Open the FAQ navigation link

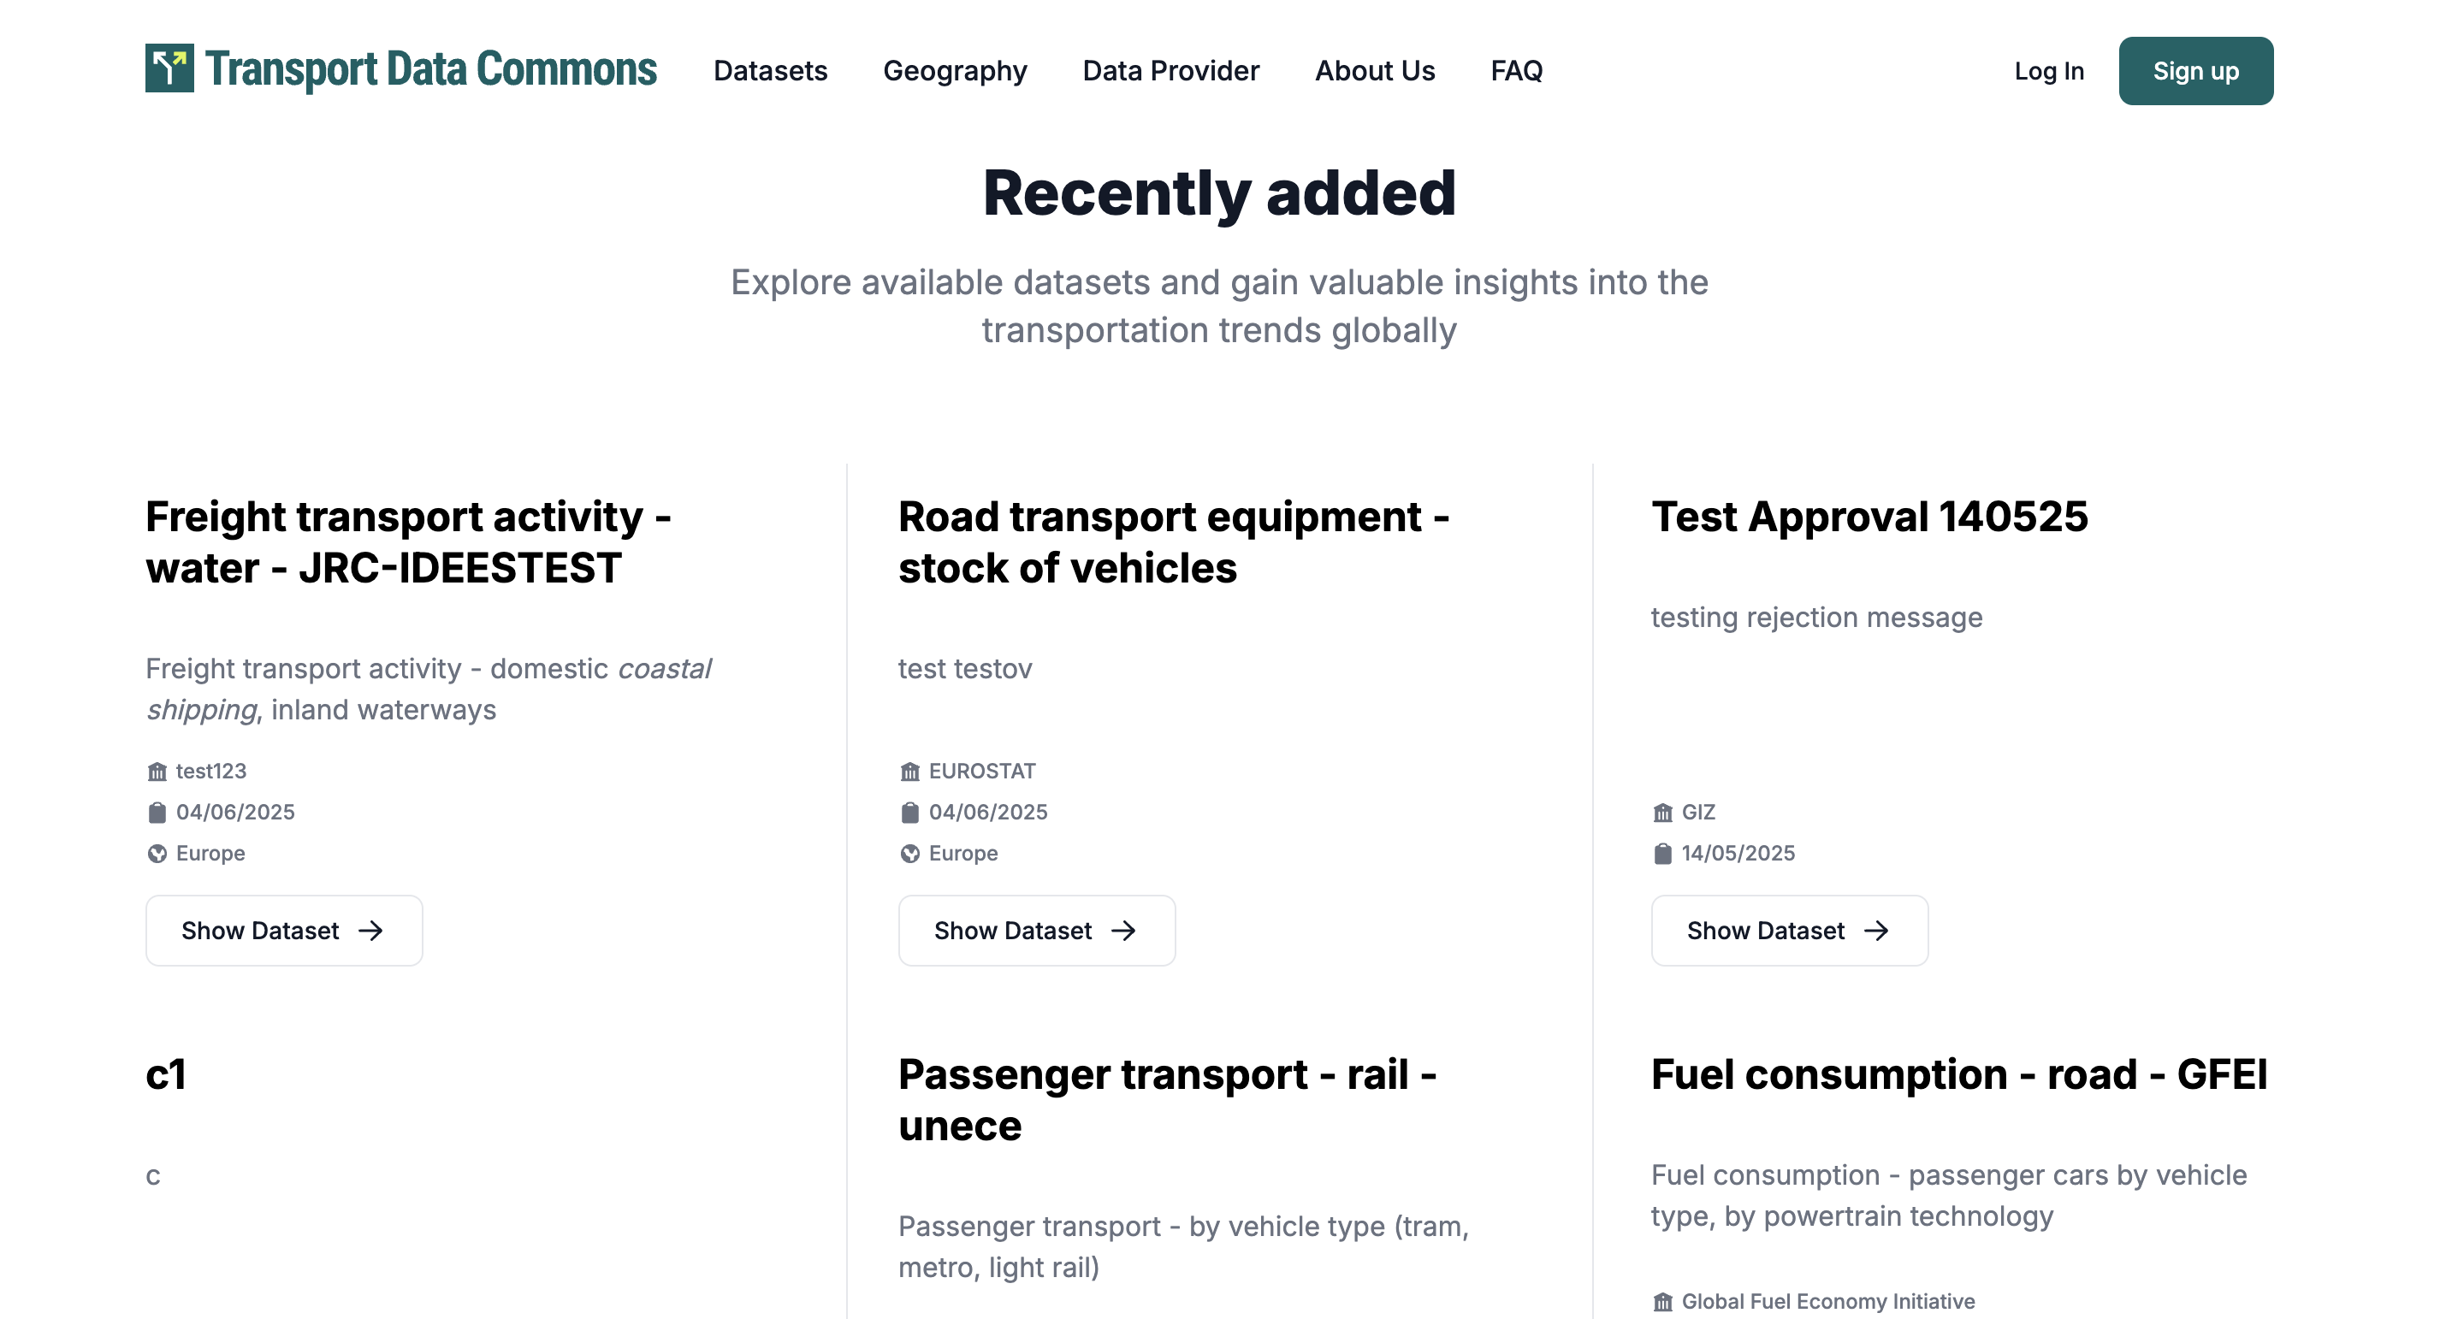tap(1516, 71)
